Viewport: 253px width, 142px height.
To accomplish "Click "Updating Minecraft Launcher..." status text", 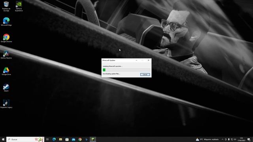I will [112, 66].
